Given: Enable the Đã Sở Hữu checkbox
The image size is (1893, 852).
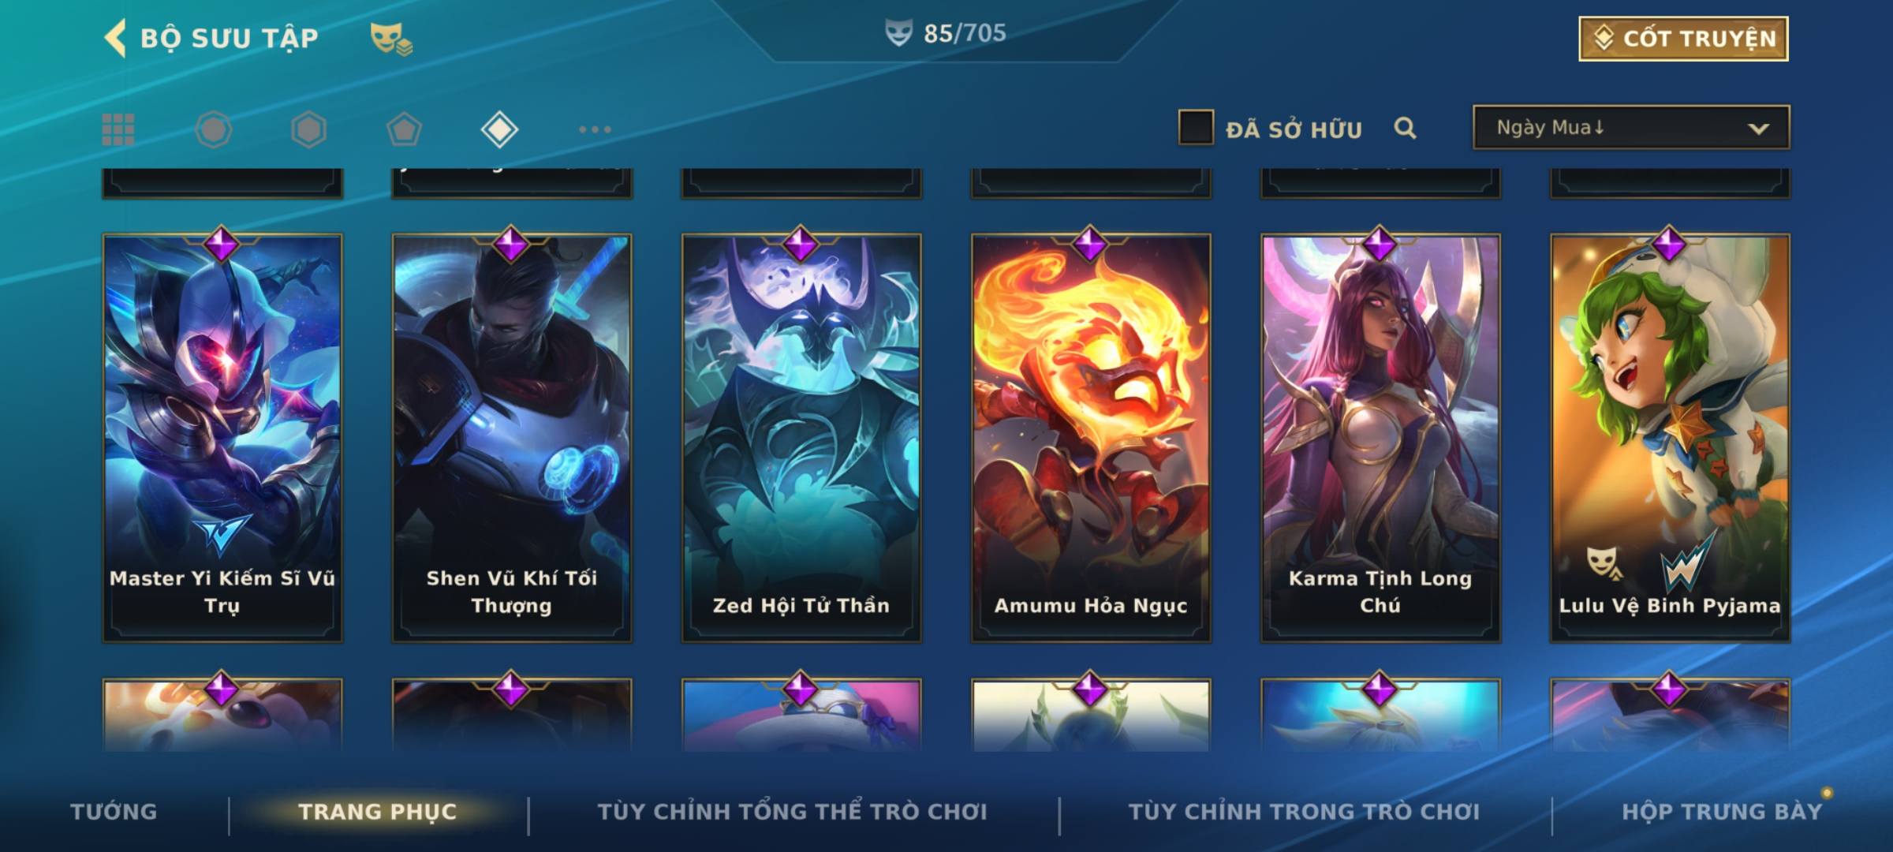Looking at the screenshot, I should 1196,128.
